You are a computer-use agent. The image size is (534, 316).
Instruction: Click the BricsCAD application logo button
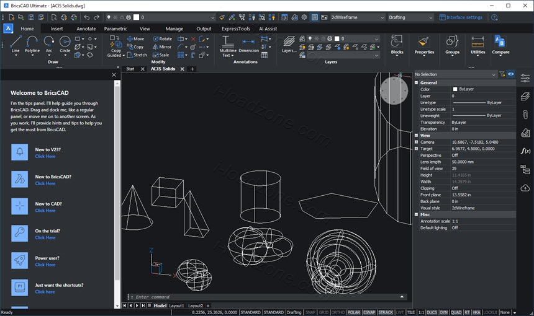(8, 29)
